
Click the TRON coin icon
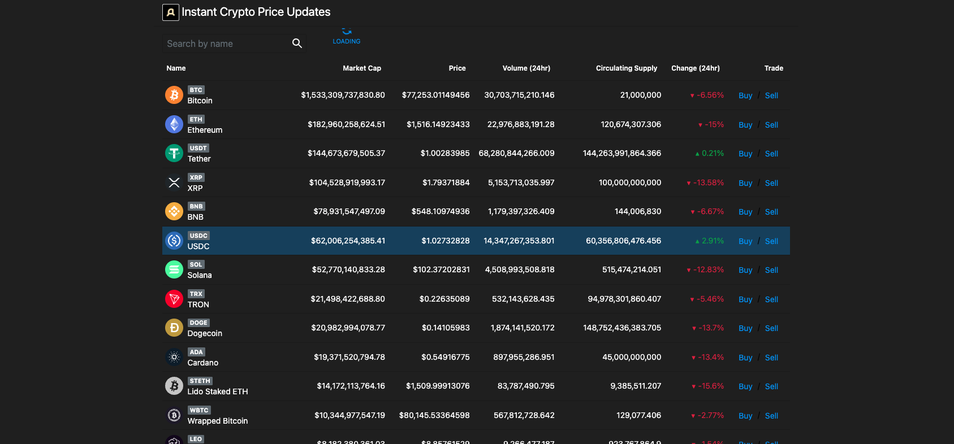tap(174, 299)
